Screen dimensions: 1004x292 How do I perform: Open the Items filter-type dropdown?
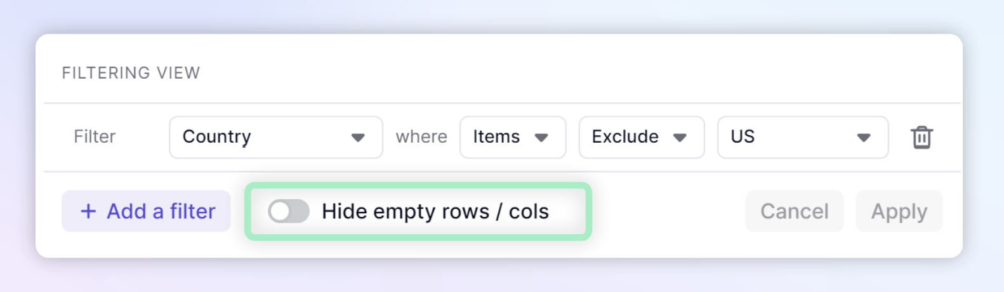513,137
